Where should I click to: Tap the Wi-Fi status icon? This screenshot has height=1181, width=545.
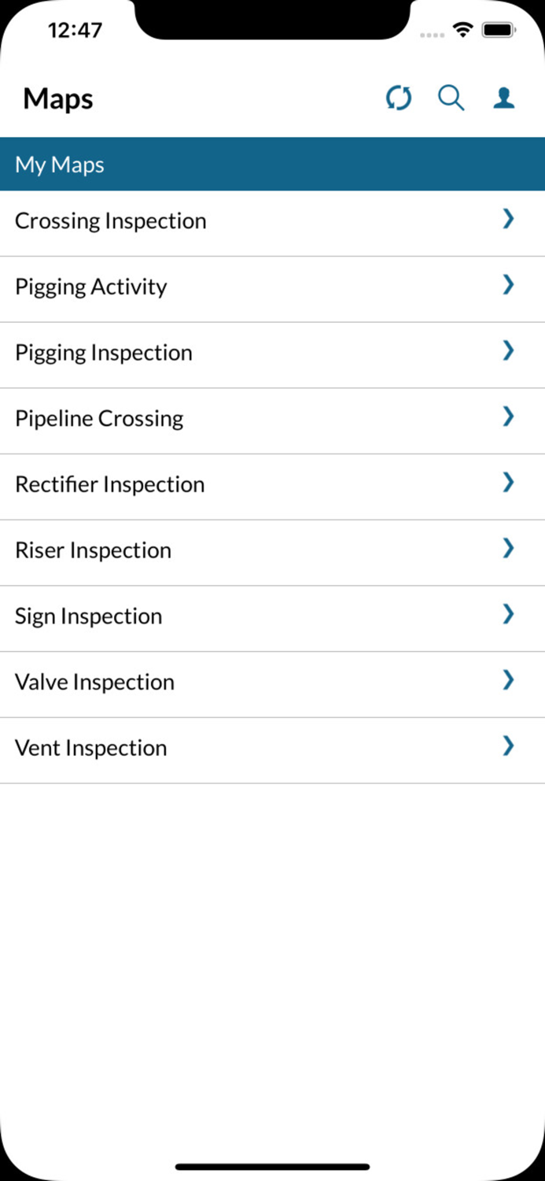point(463,31)
